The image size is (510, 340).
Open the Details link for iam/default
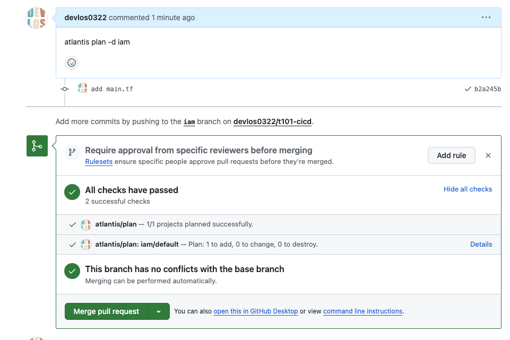(x=481, y=245)
